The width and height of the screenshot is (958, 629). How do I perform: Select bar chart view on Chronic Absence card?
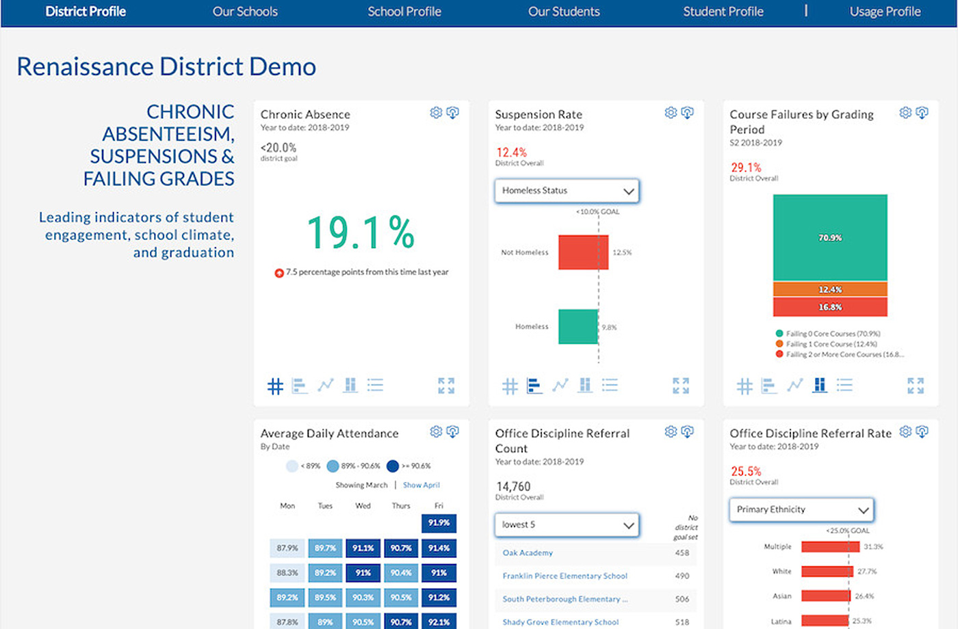click(x=300, y=386)
